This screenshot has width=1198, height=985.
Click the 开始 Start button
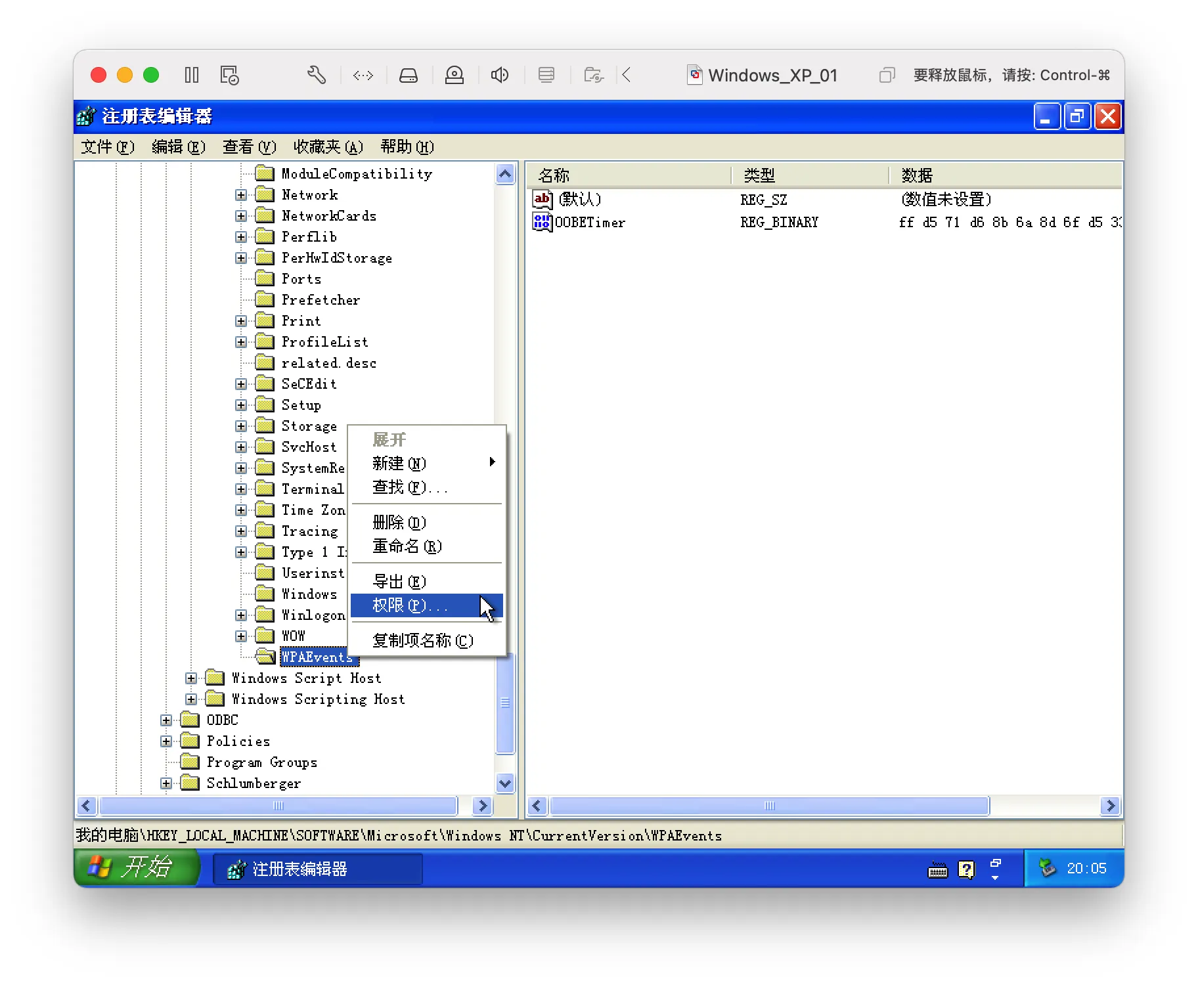pyautogui.click(x=137, y=867)
